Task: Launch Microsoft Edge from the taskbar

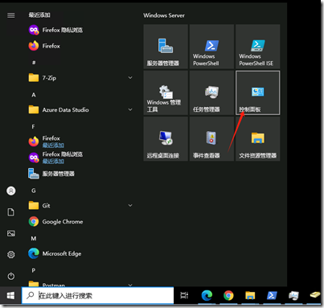Action: pyautogui.click(x=207, y=296)
